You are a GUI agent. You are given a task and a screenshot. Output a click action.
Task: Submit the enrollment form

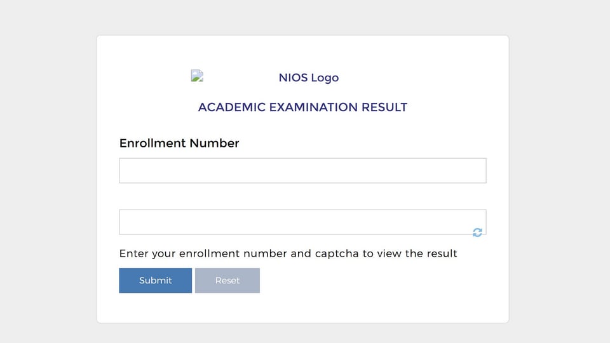click(155, 280)
